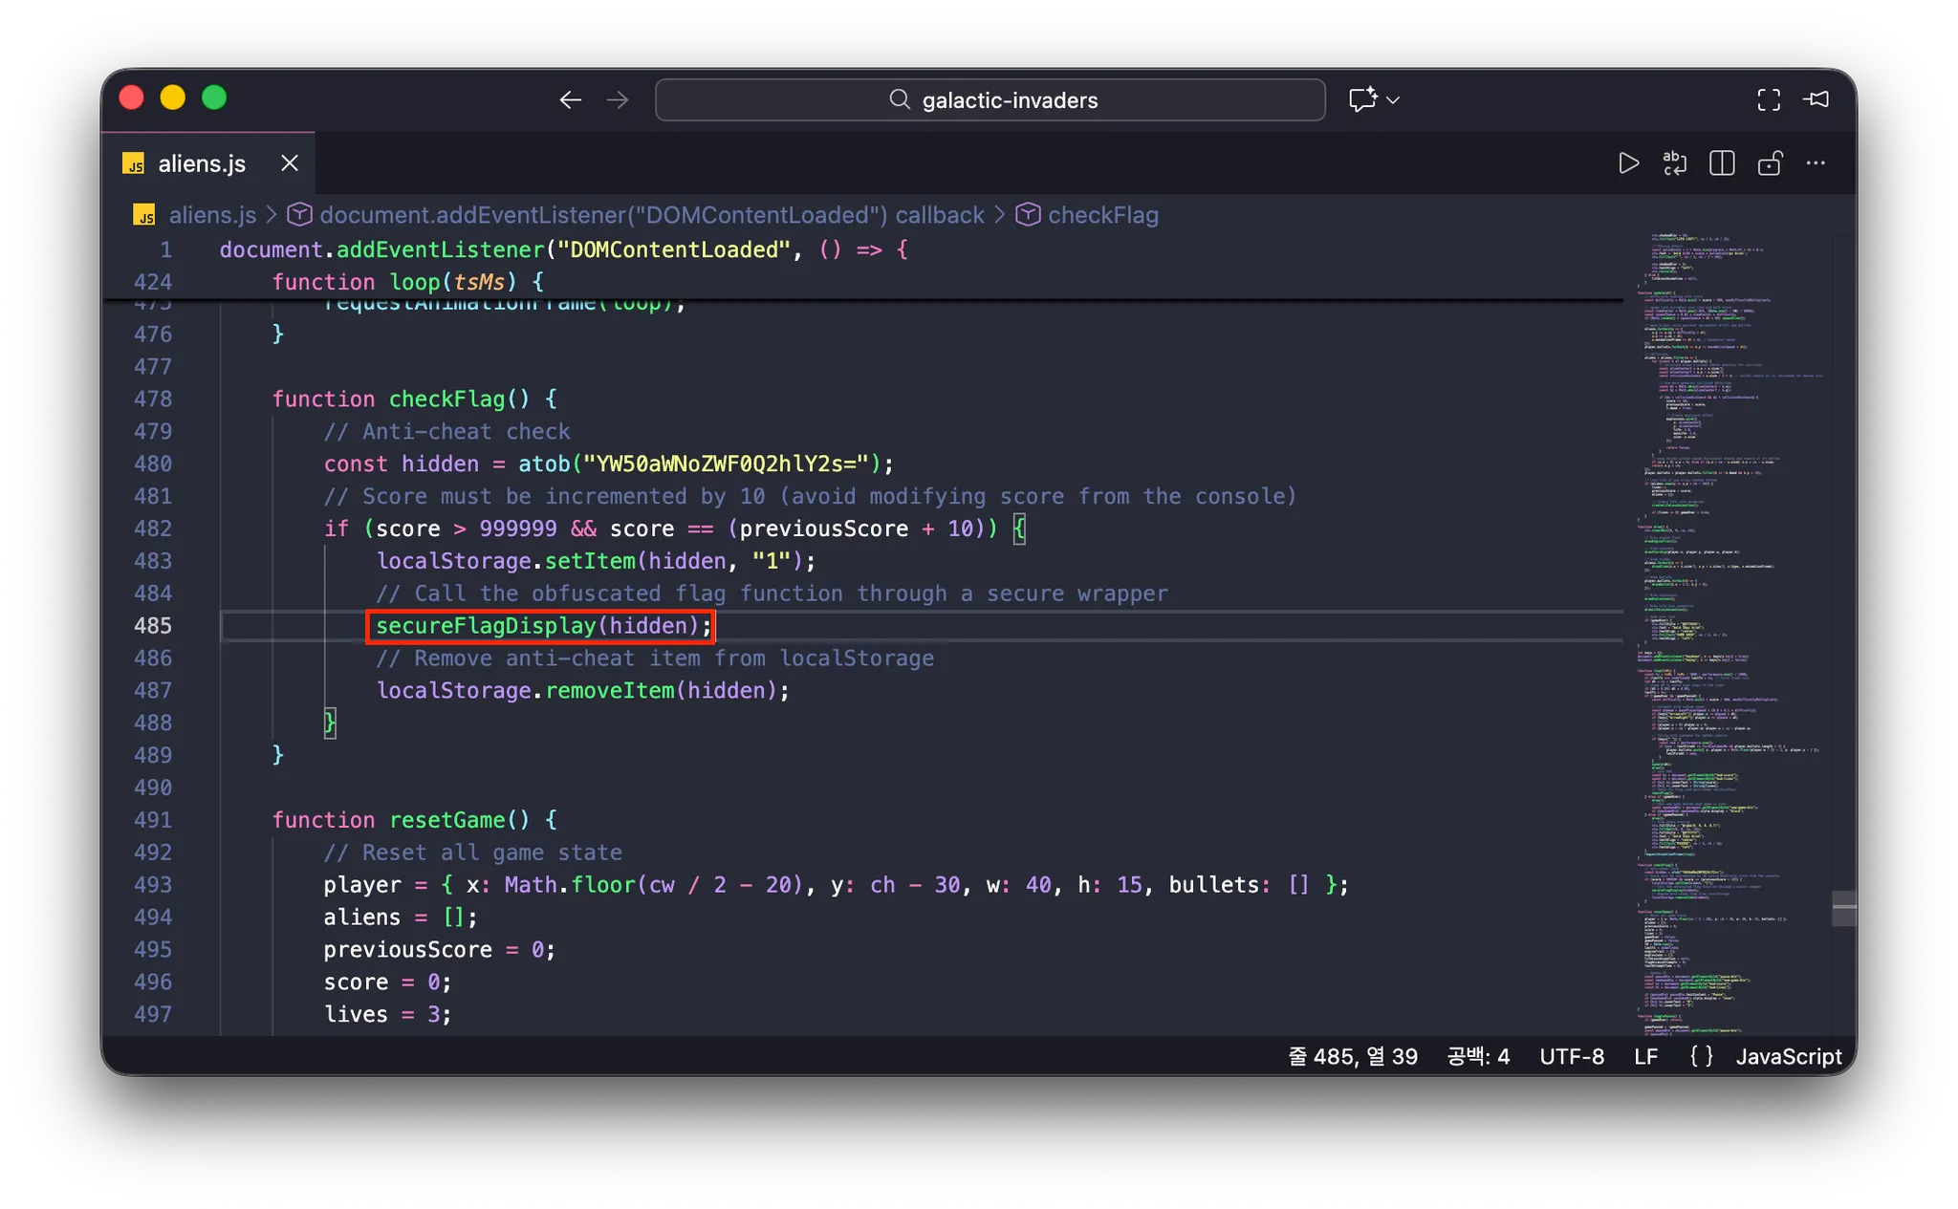Expand the chat dropdown arrow

(1393, 99)
